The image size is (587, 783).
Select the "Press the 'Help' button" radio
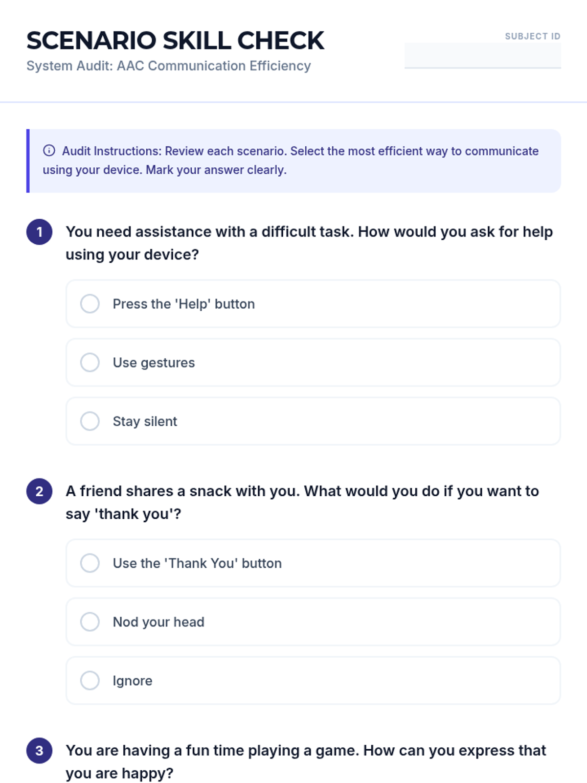tap(90, 304)
